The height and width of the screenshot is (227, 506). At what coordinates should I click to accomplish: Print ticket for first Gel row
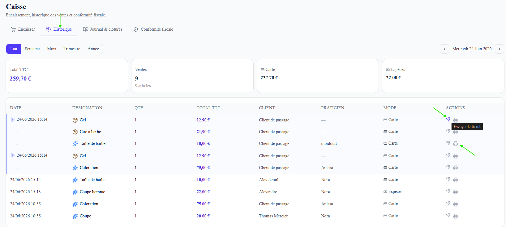point(456,120)
